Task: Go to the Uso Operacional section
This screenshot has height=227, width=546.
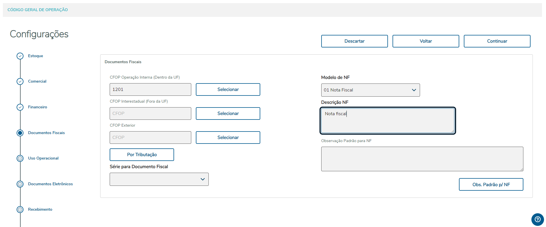Action: tap(43, 158)
